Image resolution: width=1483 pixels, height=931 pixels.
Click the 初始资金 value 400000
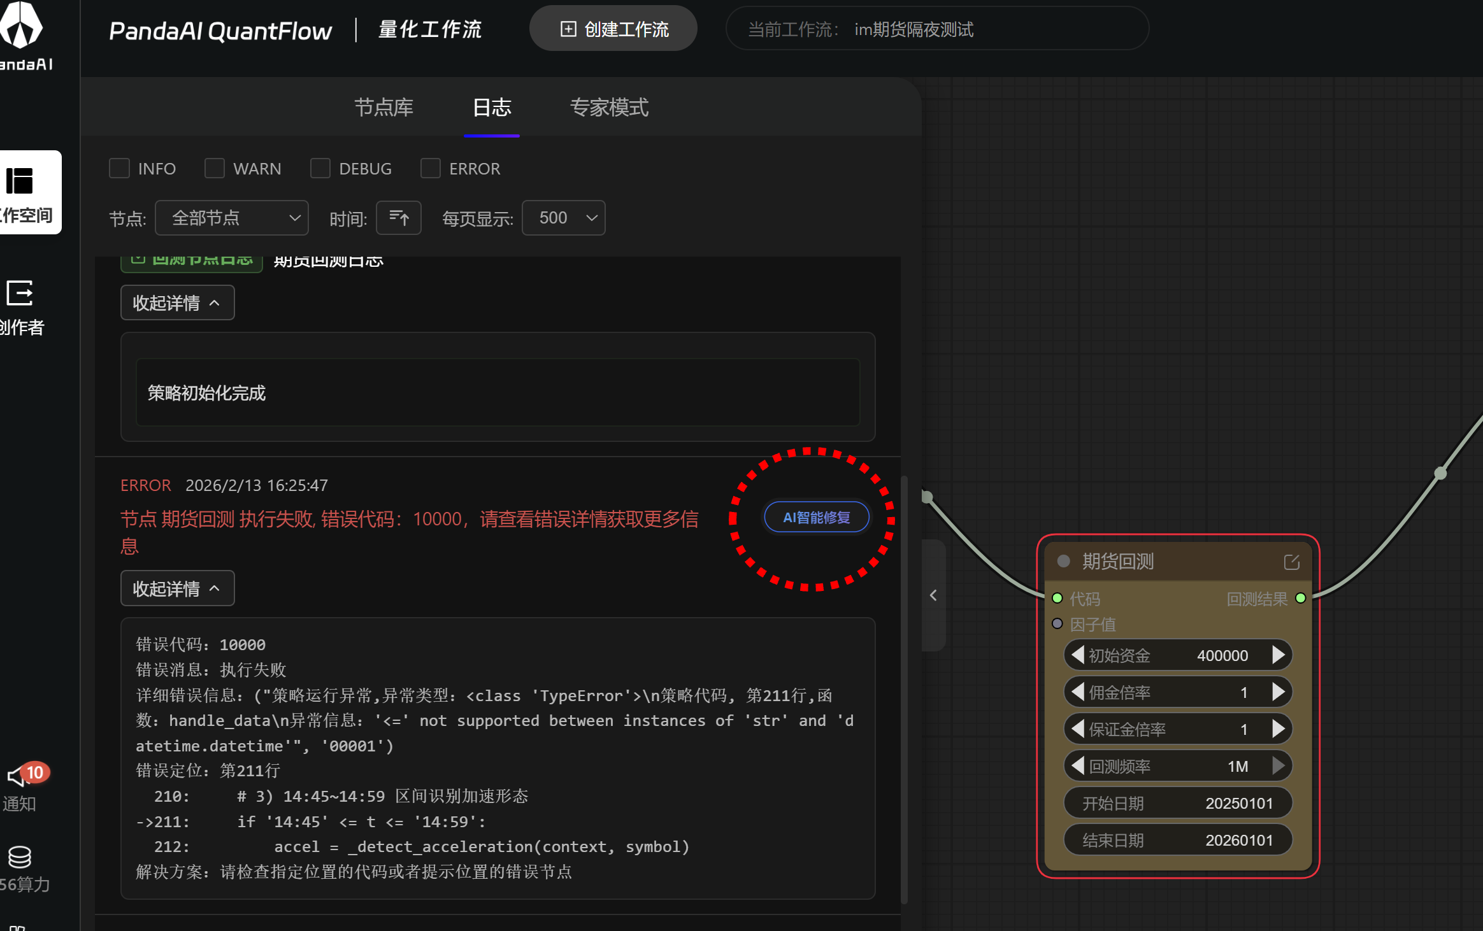click(1222, 655)
